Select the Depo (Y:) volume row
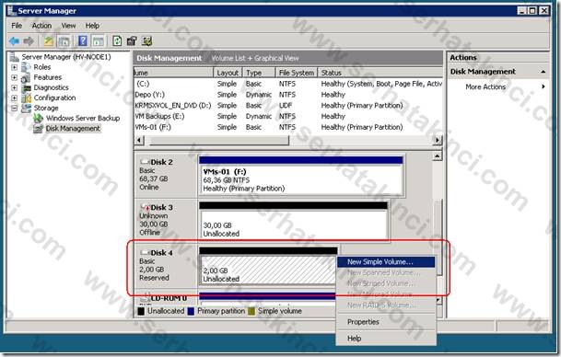The width and height of the screenshot is (561, 357). tap(288, 95)
